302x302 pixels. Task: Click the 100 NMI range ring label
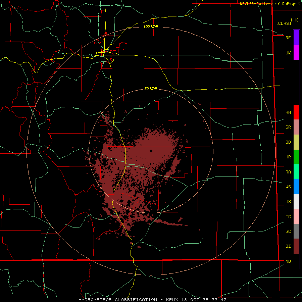click(x=151, y=27)
